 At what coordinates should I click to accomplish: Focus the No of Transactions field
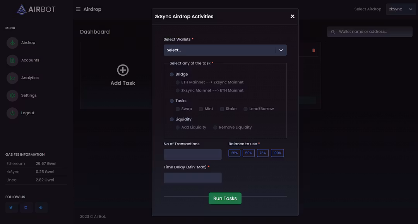tap(192, 154)
